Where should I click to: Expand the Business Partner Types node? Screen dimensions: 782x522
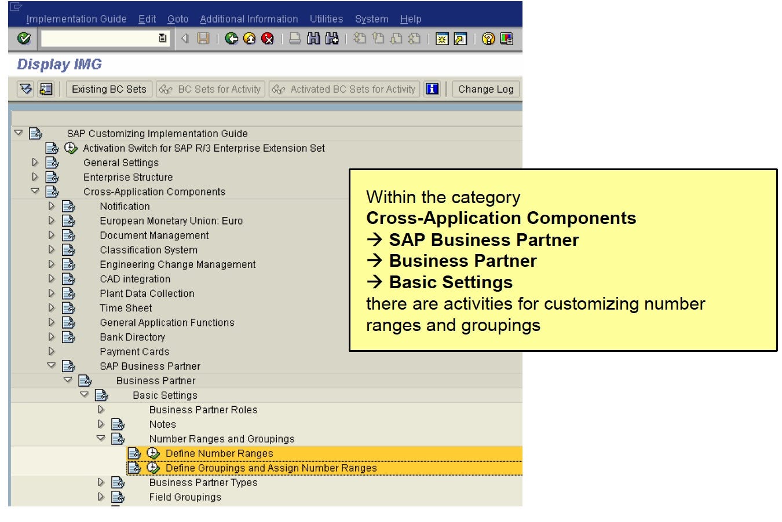click(x=101, y=482)
